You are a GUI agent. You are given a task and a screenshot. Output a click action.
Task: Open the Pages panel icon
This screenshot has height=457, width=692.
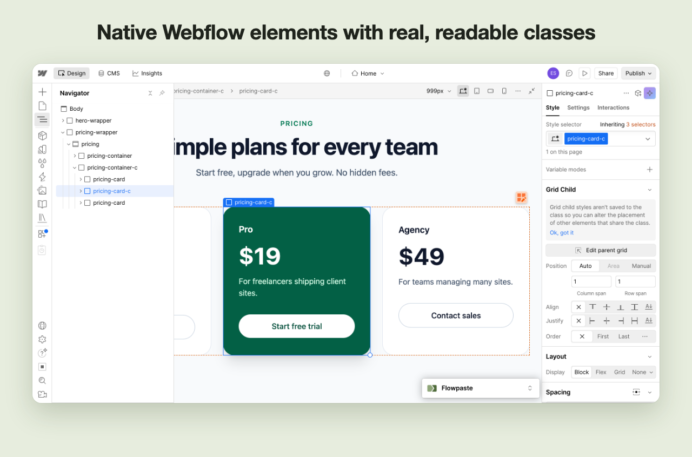pos(42,106)
